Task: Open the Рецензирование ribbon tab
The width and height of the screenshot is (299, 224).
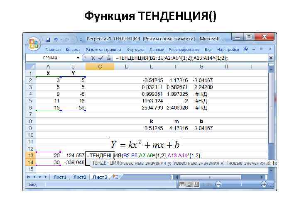Action: [184, 50]
